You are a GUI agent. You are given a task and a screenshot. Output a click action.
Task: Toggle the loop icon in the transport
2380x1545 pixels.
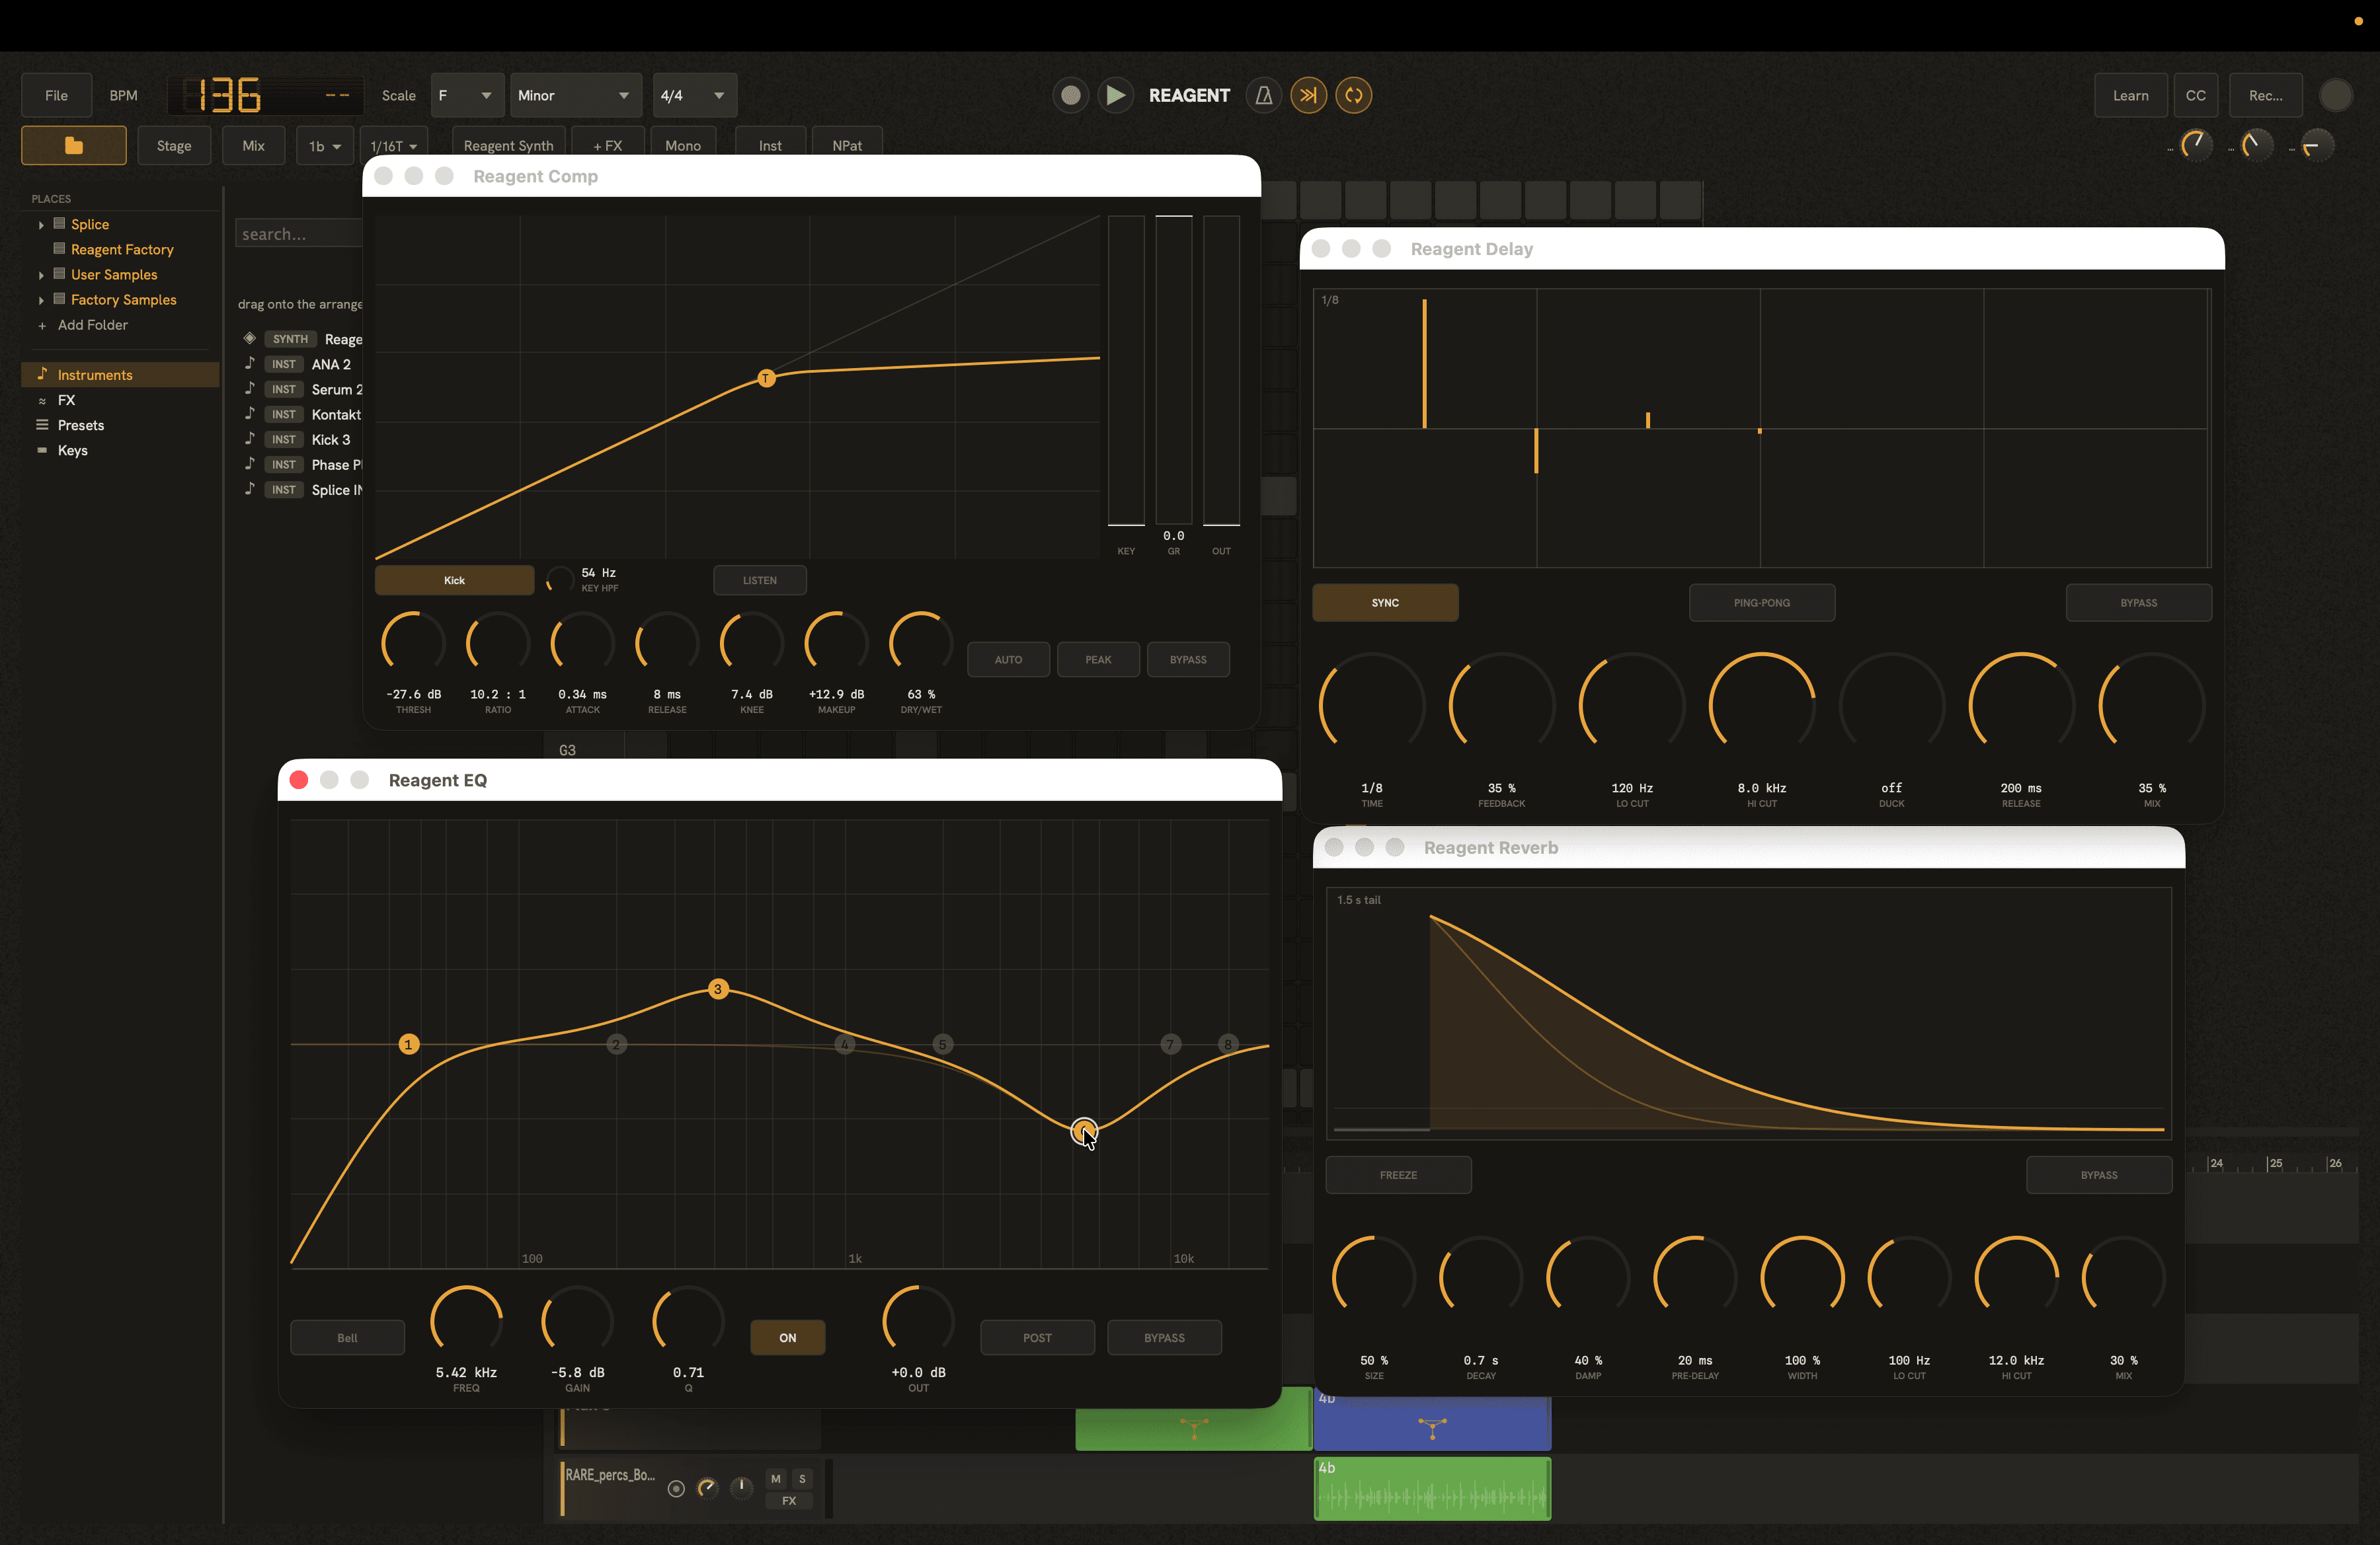(x=1353, y=95)
